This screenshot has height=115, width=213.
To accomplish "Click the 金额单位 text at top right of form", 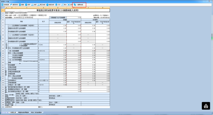I will [x=101, y=15].
